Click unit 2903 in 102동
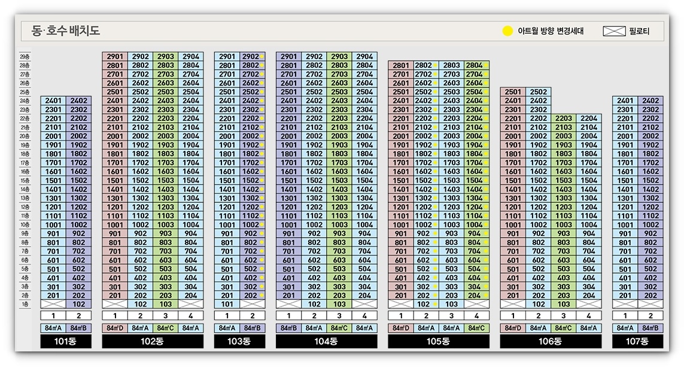Screen dimensions: 684x367 pos(165,57)
